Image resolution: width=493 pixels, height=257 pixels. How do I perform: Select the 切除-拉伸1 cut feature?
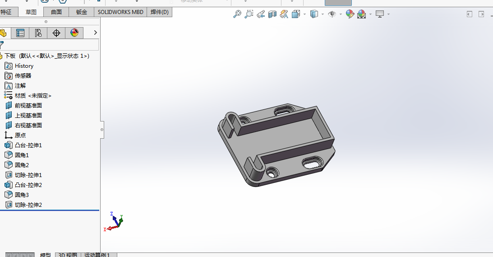tap(28, 175)
